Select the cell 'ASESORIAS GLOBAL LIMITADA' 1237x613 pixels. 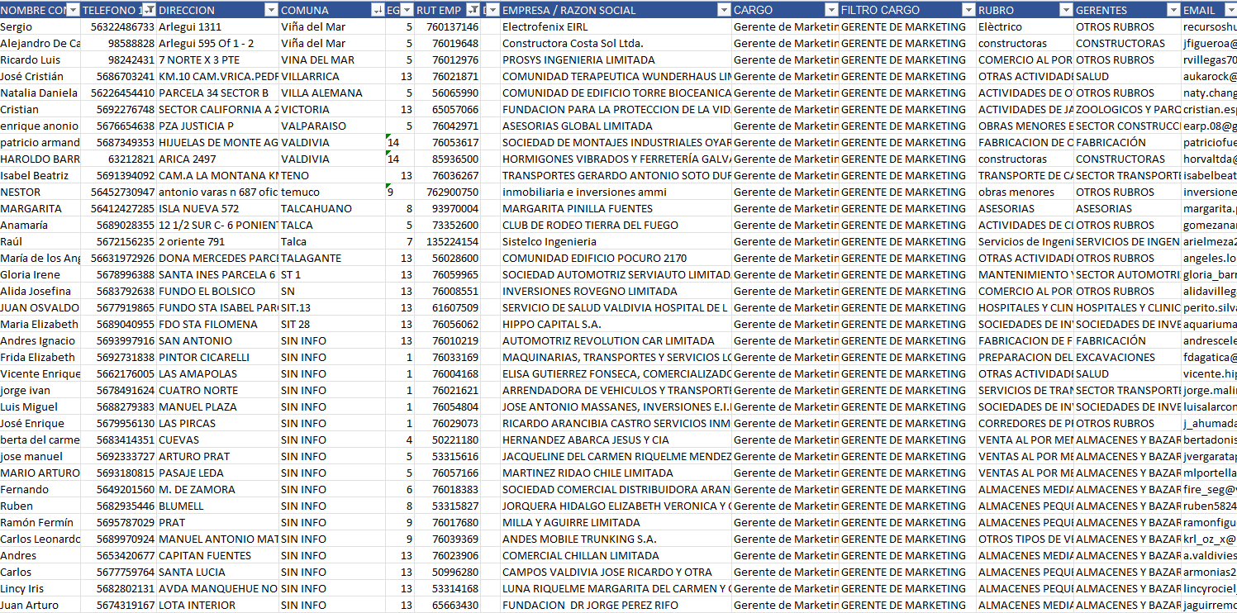click(616, 126)
